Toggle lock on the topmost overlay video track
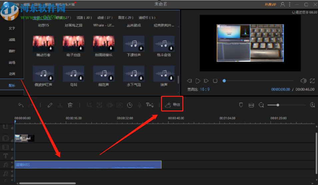 click(x=12, y=128)
